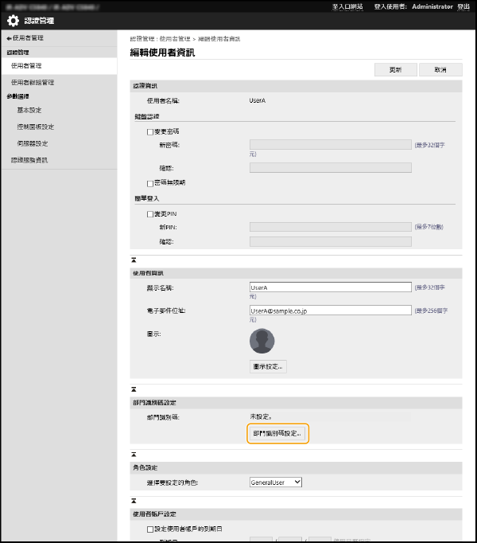The height and width of the screenshot is (543, 477).
Task: Click the 取消 button
Action: click(440, 69)
